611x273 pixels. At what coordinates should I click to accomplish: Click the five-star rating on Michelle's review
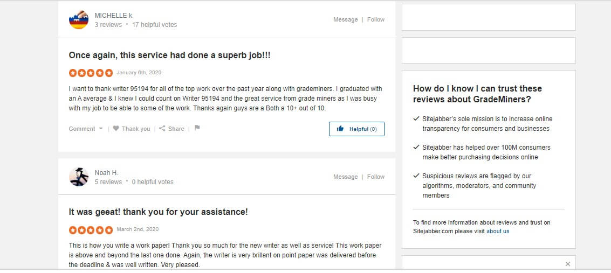click(x=91, y=73)
